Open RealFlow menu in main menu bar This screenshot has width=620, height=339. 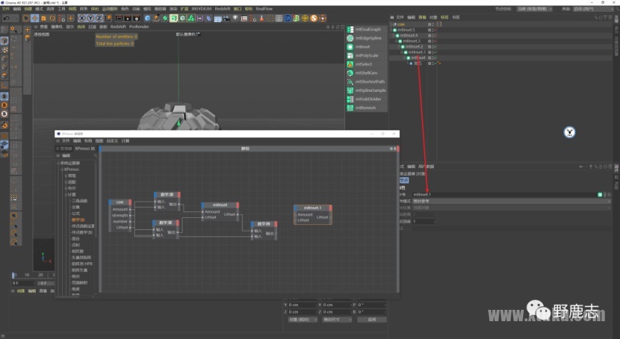tap(264, 9)
